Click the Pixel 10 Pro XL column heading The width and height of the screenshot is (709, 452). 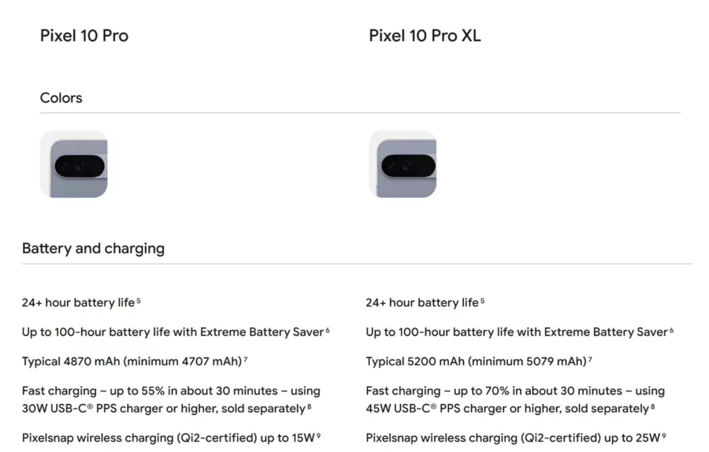(425, 35)
